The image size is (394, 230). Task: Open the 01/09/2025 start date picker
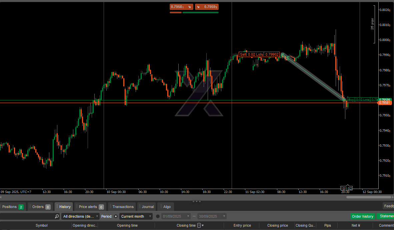[x=176, y=216]
